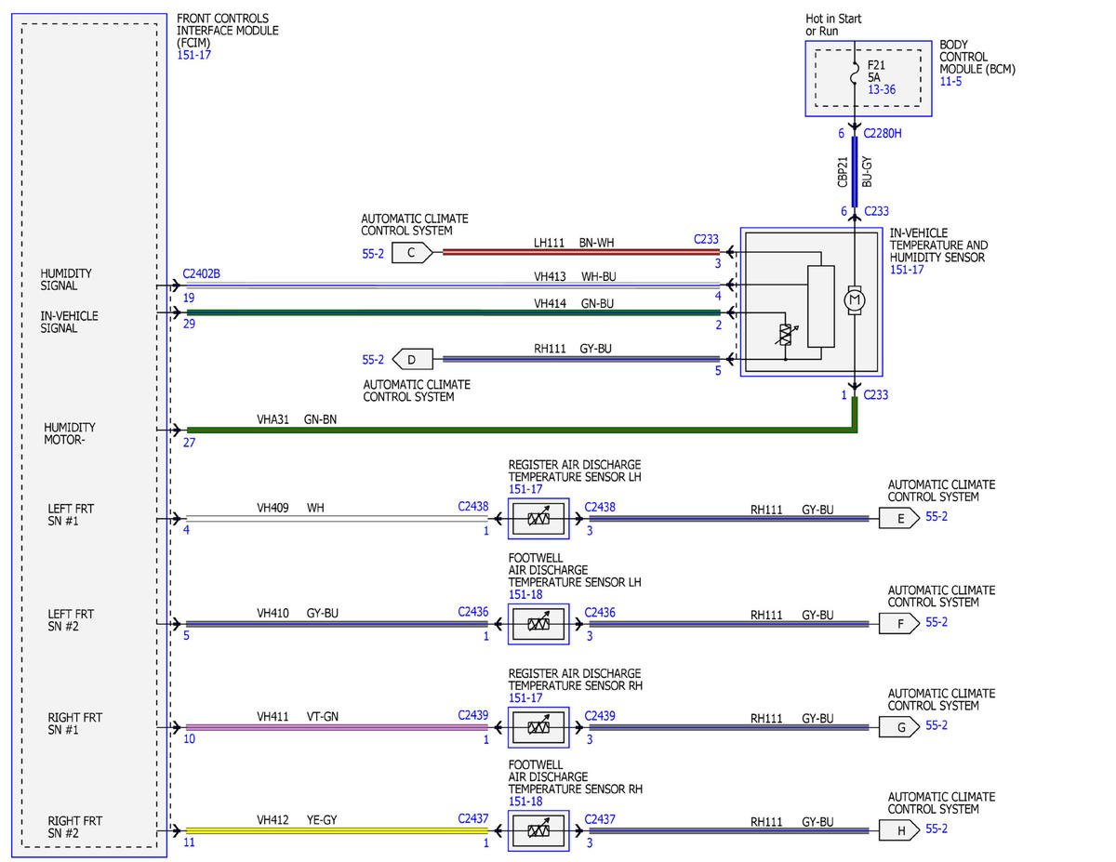Click the Footwell Air Discharge Sensor LH symbol
This screenshot has height=862, width=1116.
click(538, 623)
